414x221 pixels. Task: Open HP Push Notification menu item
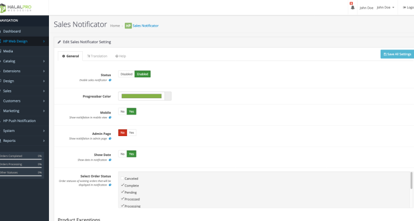click(x=24, y=121)
